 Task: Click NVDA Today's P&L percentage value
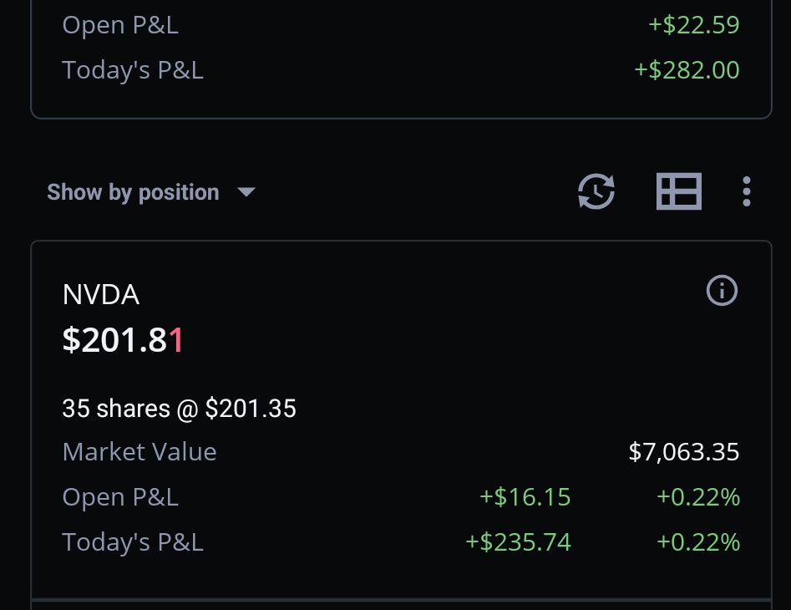coord(698,542)
